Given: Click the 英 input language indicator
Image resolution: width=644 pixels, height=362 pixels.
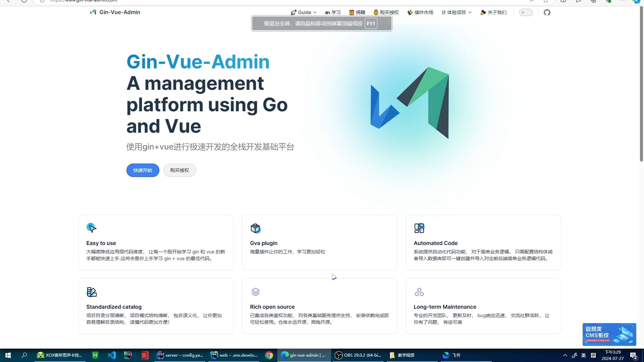Looking at the screenshot, I should click(x=584, y=355).
